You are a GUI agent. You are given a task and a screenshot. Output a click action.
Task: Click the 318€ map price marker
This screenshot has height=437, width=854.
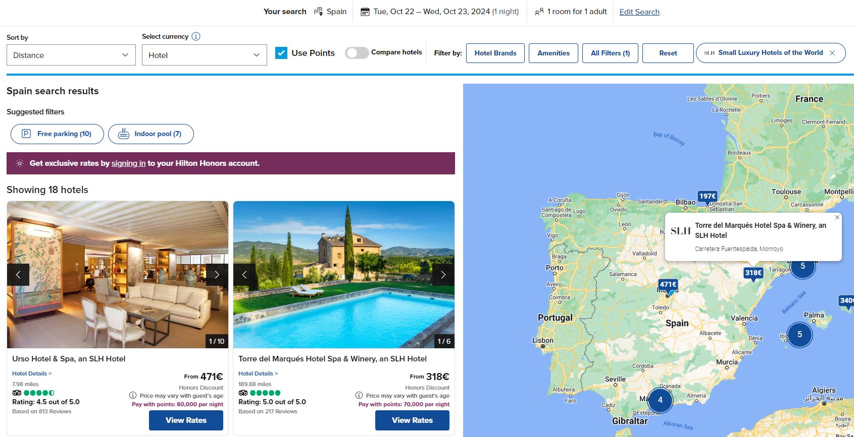[753, 274]
